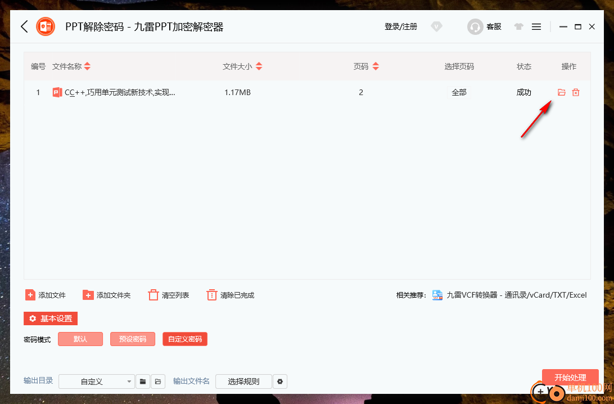Expand the 输出目录 自定义 dropdown
Viewport: 614px width, 404px height.
tap(96, 381)
